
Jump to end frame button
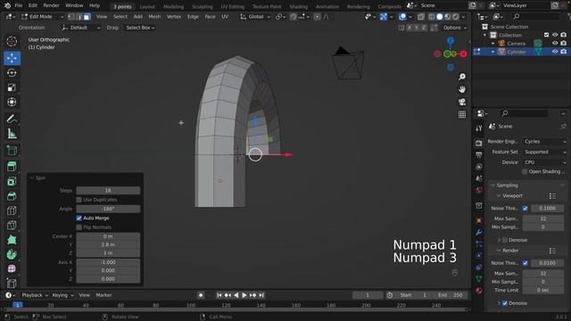click(x=261, y=295)
